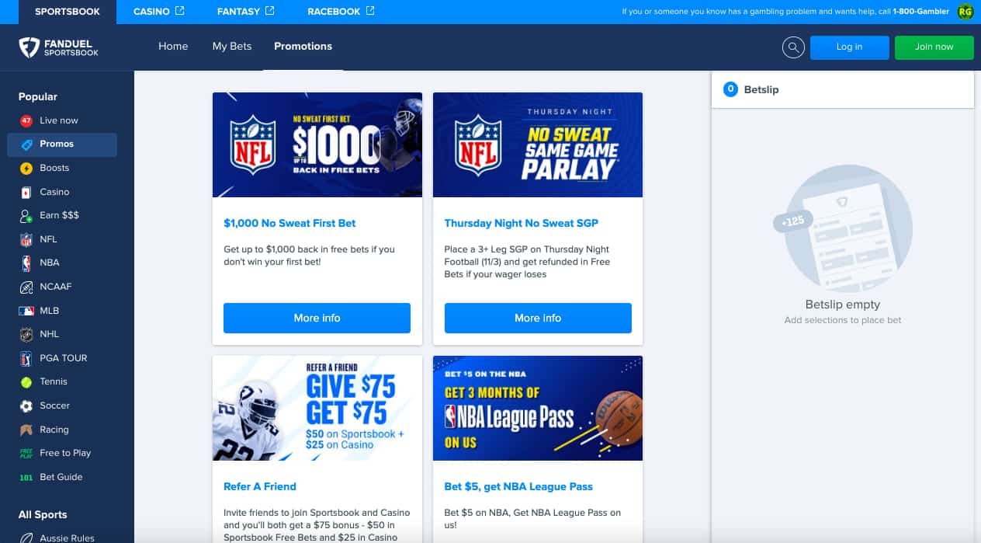Click the Live now red counter icon
Screen dimensions: 981x543
click(x=26, y=120)
